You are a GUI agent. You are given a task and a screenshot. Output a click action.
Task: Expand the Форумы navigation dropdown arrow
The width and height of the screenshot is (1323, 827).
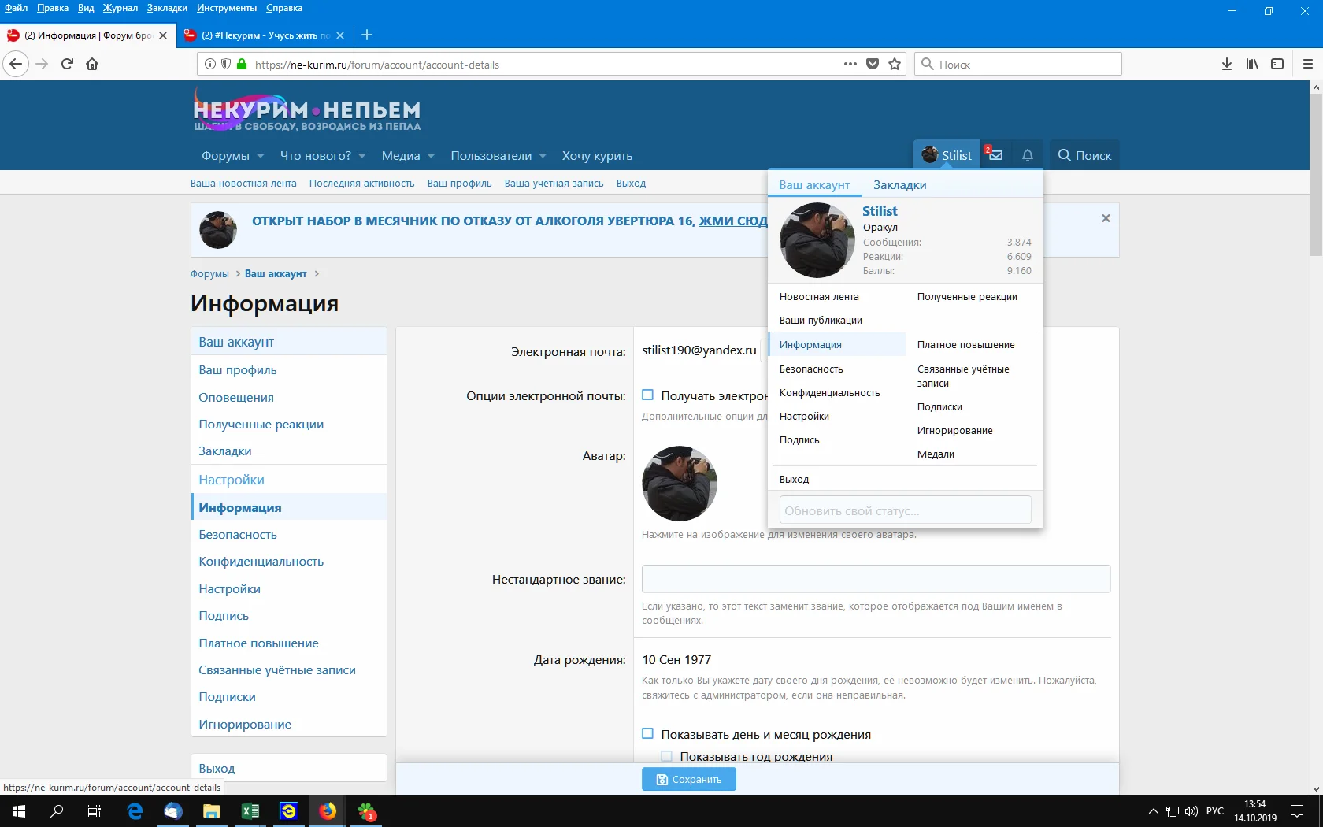click(x=261, y=156)
